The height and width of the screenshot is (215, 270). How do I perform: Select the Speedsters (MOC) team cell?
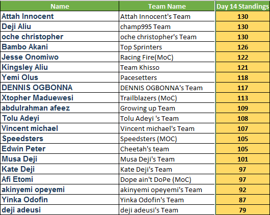pos(167,139)
